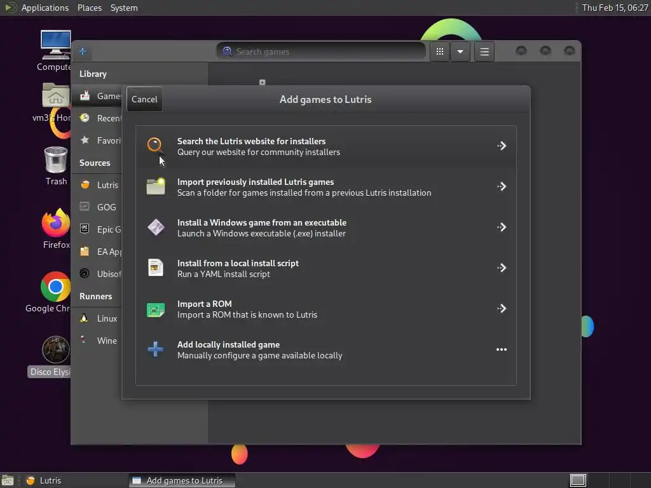Select Import previously installed Lutris games

coord(326,187)
